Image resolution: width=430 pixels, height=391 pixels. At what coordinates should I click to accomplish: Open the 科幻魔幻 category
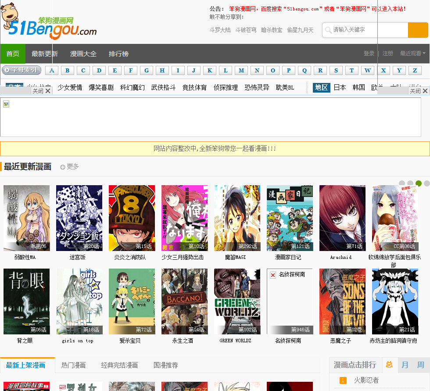pos(133,87)
